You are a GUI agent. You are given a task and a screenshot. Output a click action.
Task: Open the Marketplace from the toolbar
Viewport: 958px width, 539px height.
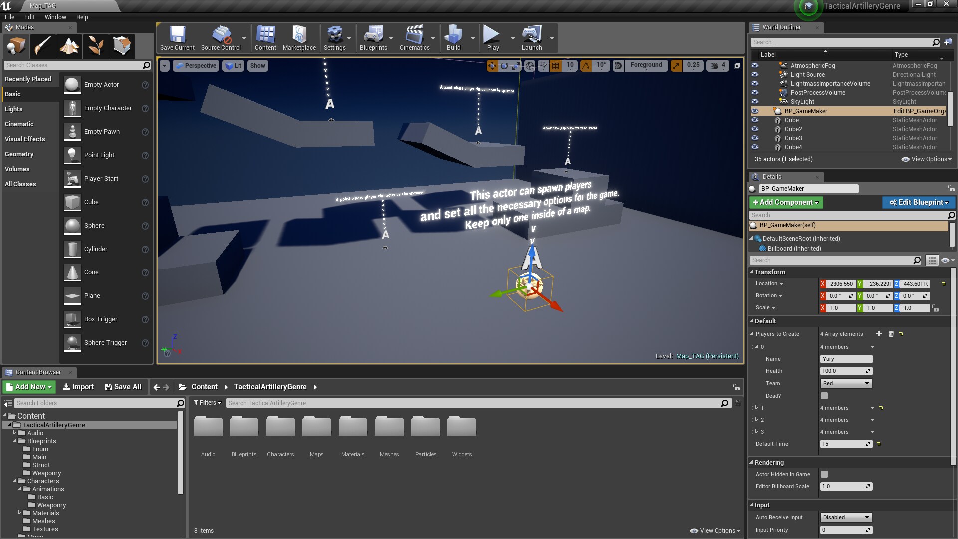coord(299,38)
